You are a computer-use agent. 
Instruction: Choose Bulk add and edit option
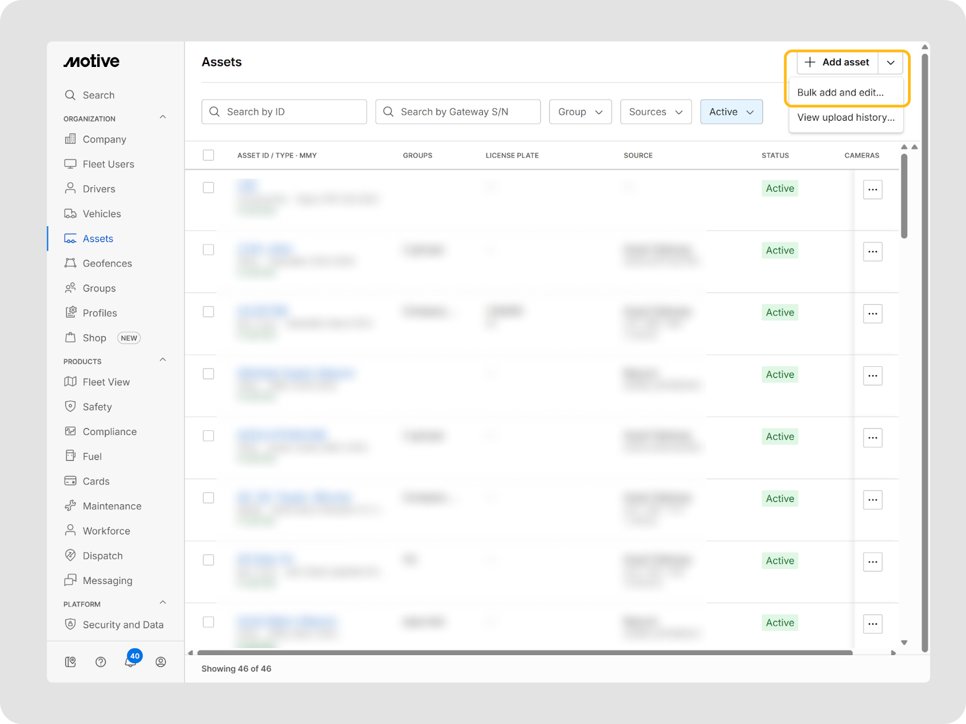tap(840, 92)
